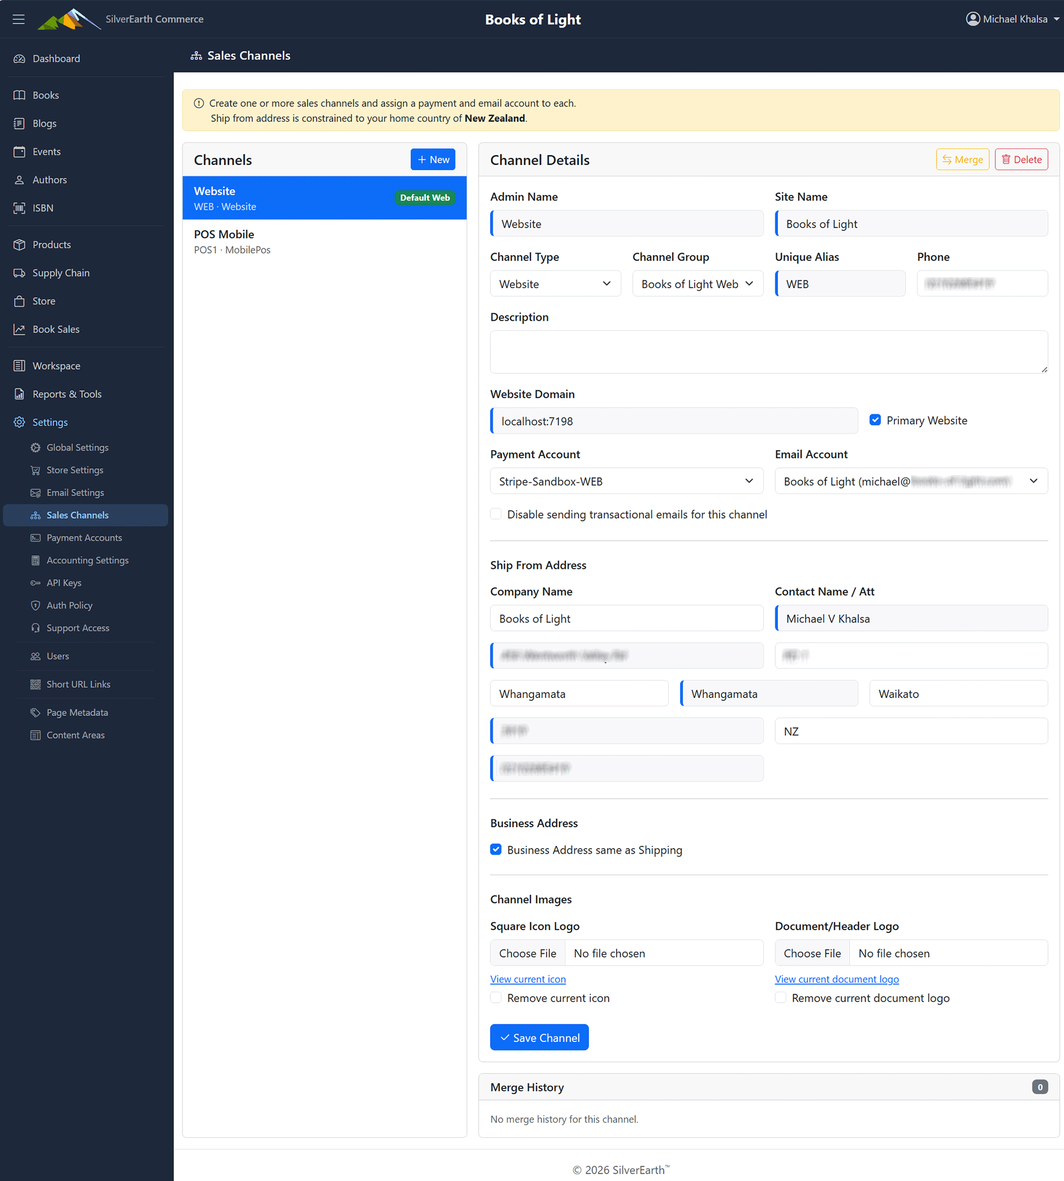The width and height of the screenshot is (1064, 1181).
Task: Click the Blogs icon in sidebar
Action: coord(19,124)
